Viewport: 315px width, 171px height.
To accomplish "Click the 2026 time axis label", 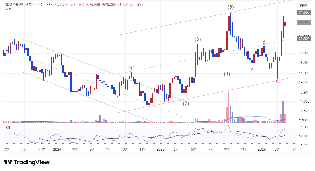I will [262, 149].
